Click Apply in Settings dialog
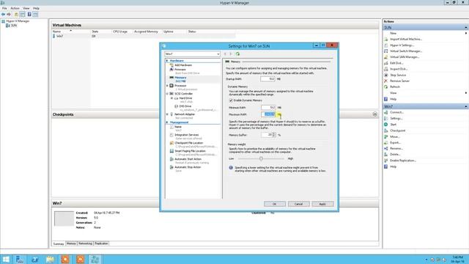 click(x=322, y=204)
